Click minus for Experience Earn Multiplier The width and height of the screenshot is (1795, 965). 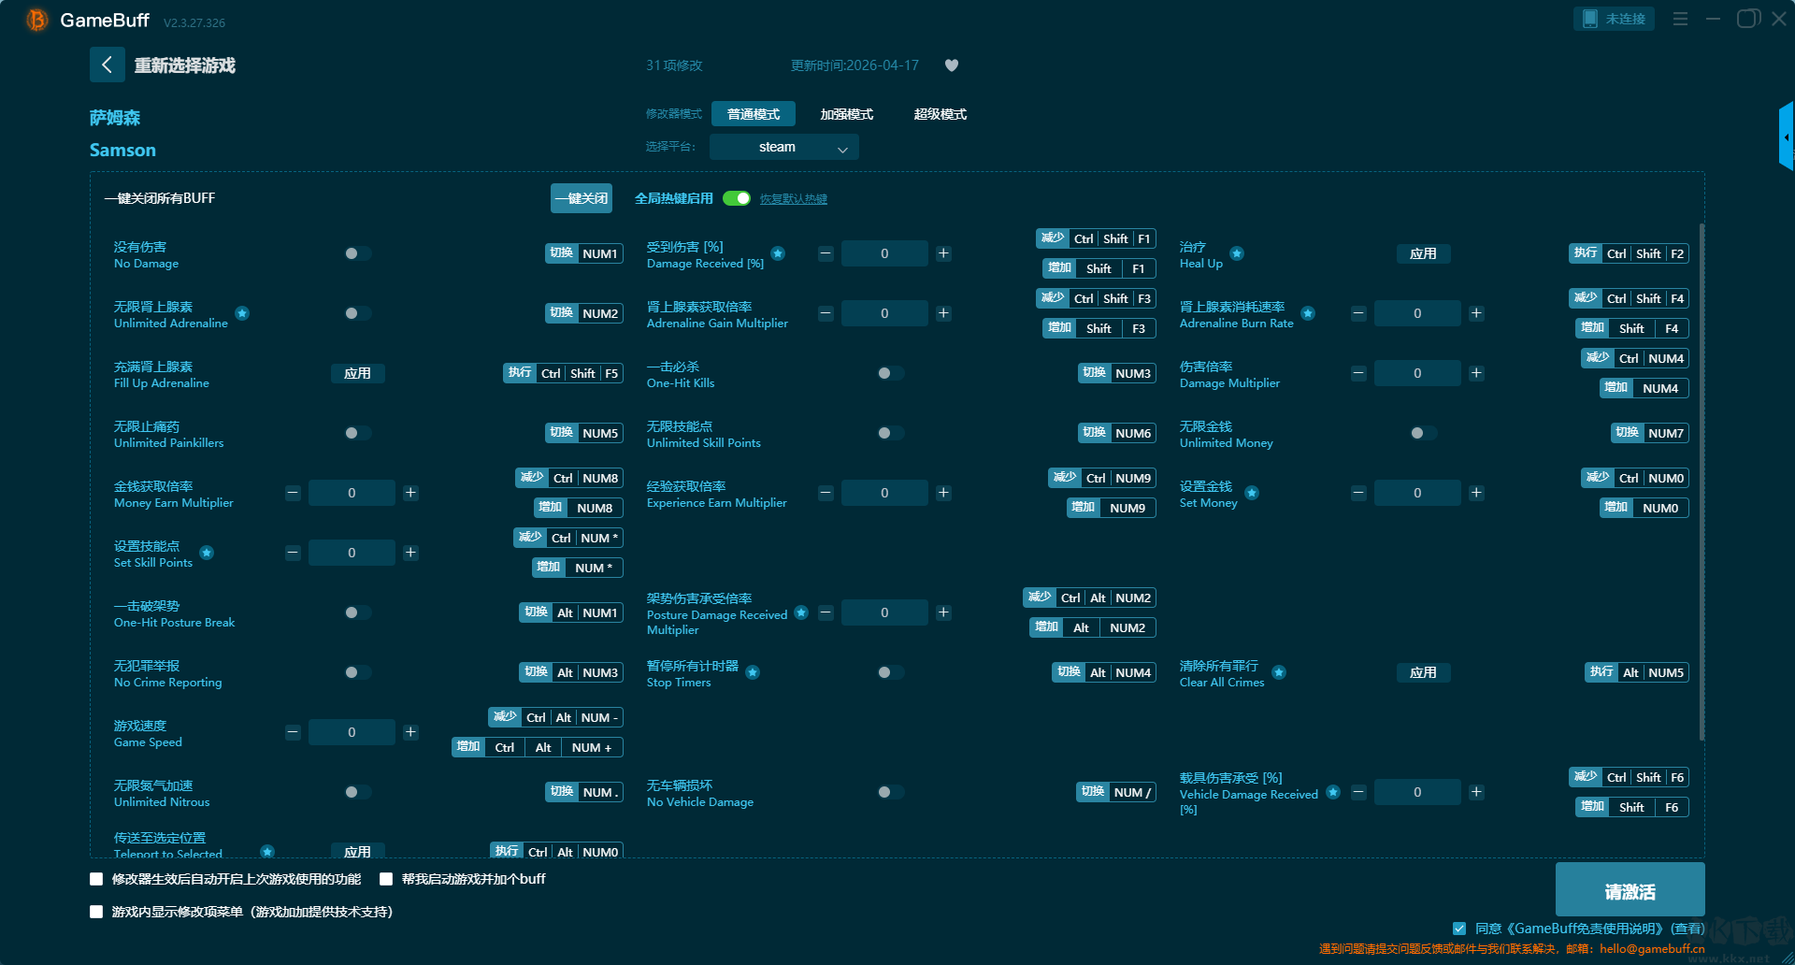tap(826, 493)
